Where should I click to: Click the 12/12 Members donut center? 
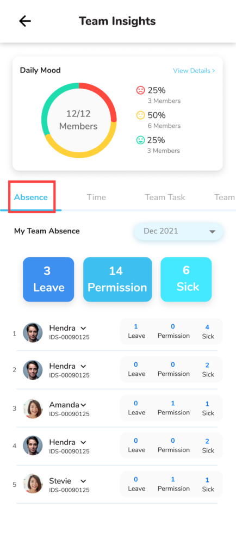point(78,120)
